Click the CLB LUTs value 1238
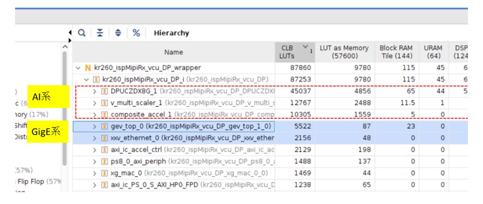 [302, 185]
